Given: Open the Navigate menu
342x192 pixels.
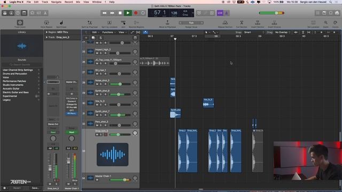Looking at the screenshot, I should tap(56, 2).
